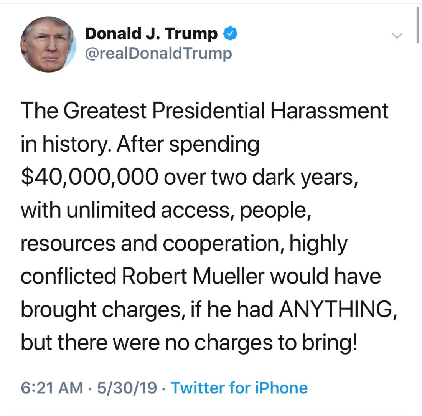Click the "$40,000,000" amount in the tweet
The image size is (422, 416).
(89, 177)
